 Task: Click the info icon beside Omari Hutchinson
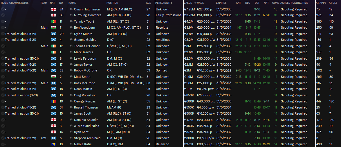(71, 9)
